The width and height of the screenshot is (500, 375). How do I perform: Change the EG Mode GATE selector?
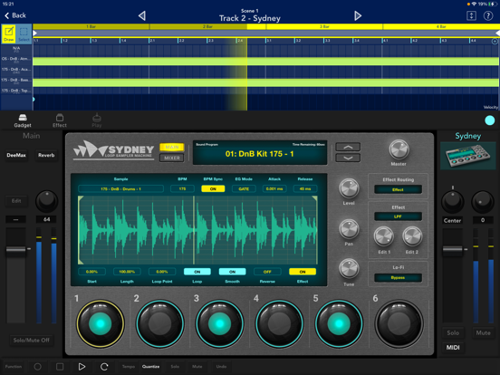point(244,188)
